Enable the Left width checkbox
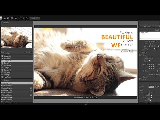The image size is (160, 120). pos(149,100)
